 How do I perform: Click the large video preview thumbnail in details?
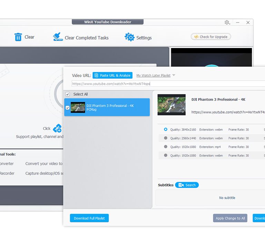pyautogui.click(x=171, y=105)
